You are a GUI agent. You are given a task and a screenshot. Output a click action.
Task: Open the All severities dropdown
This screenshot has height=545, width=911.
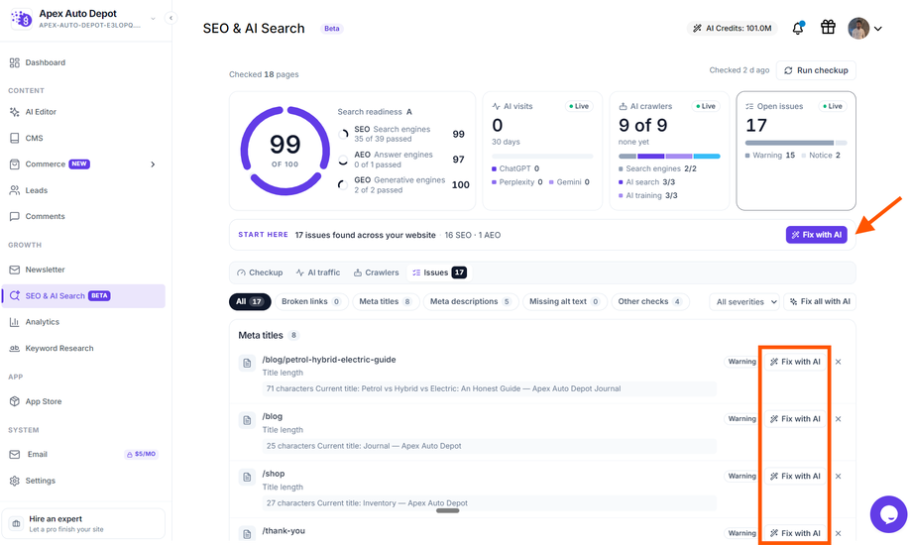tap(744, 301)
